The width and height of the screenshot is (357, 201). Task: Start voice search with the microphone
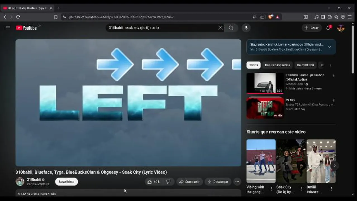[246, 28]
